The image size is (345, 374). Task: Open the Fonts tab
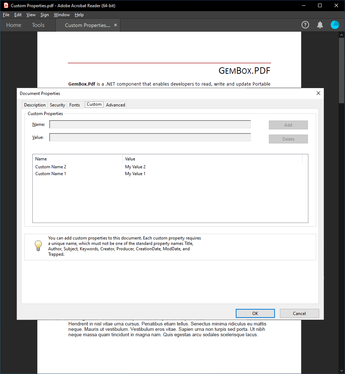(74, 105)
